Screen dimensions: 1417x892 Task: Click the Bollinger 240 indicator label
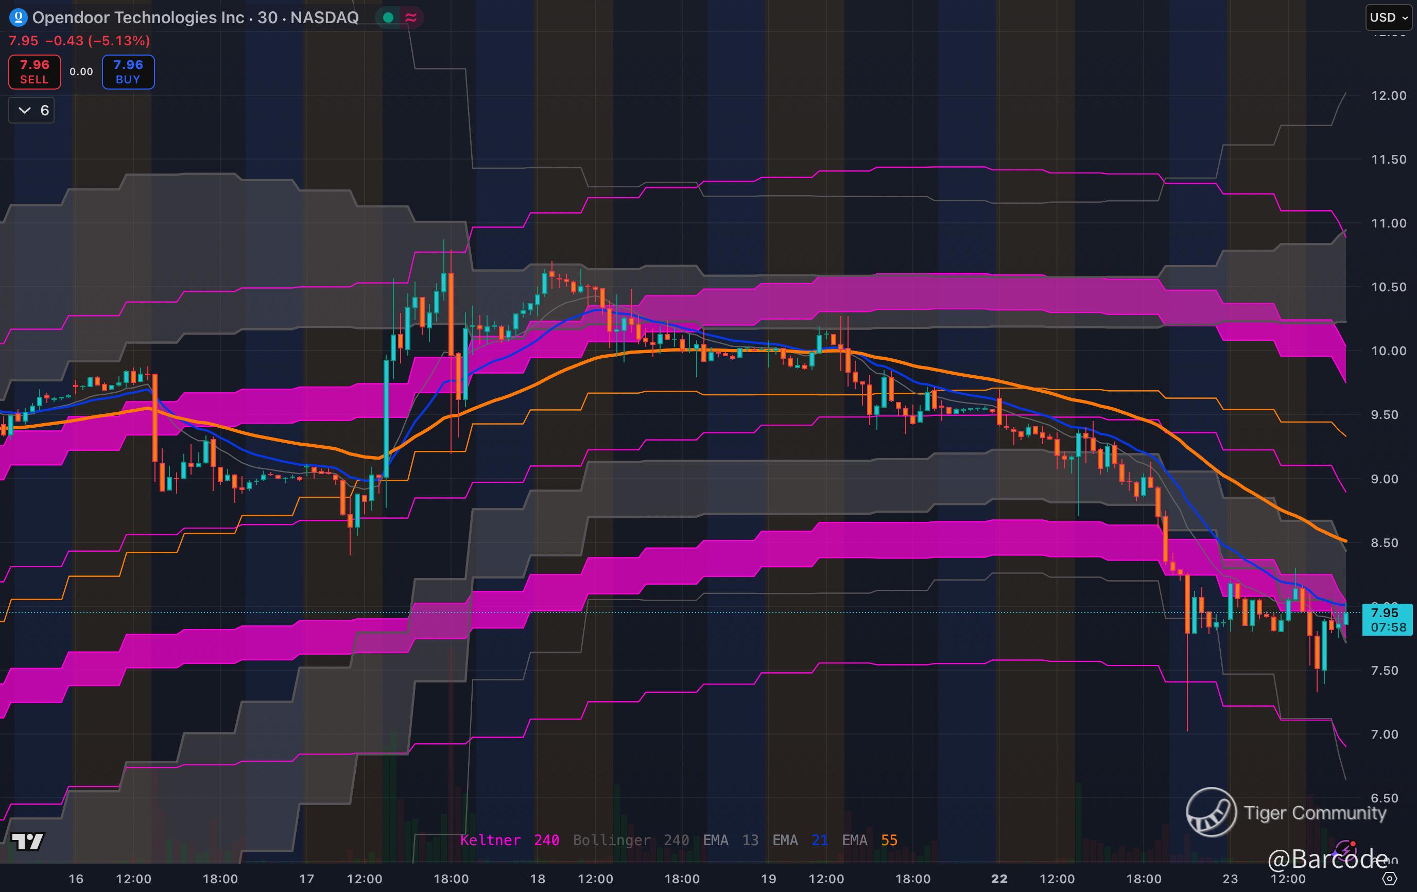click(x=630, y=840)
